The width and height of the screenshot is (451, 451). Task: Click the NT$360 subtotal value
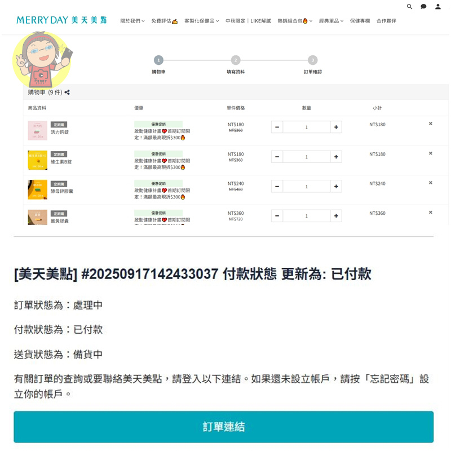point(377,213)
